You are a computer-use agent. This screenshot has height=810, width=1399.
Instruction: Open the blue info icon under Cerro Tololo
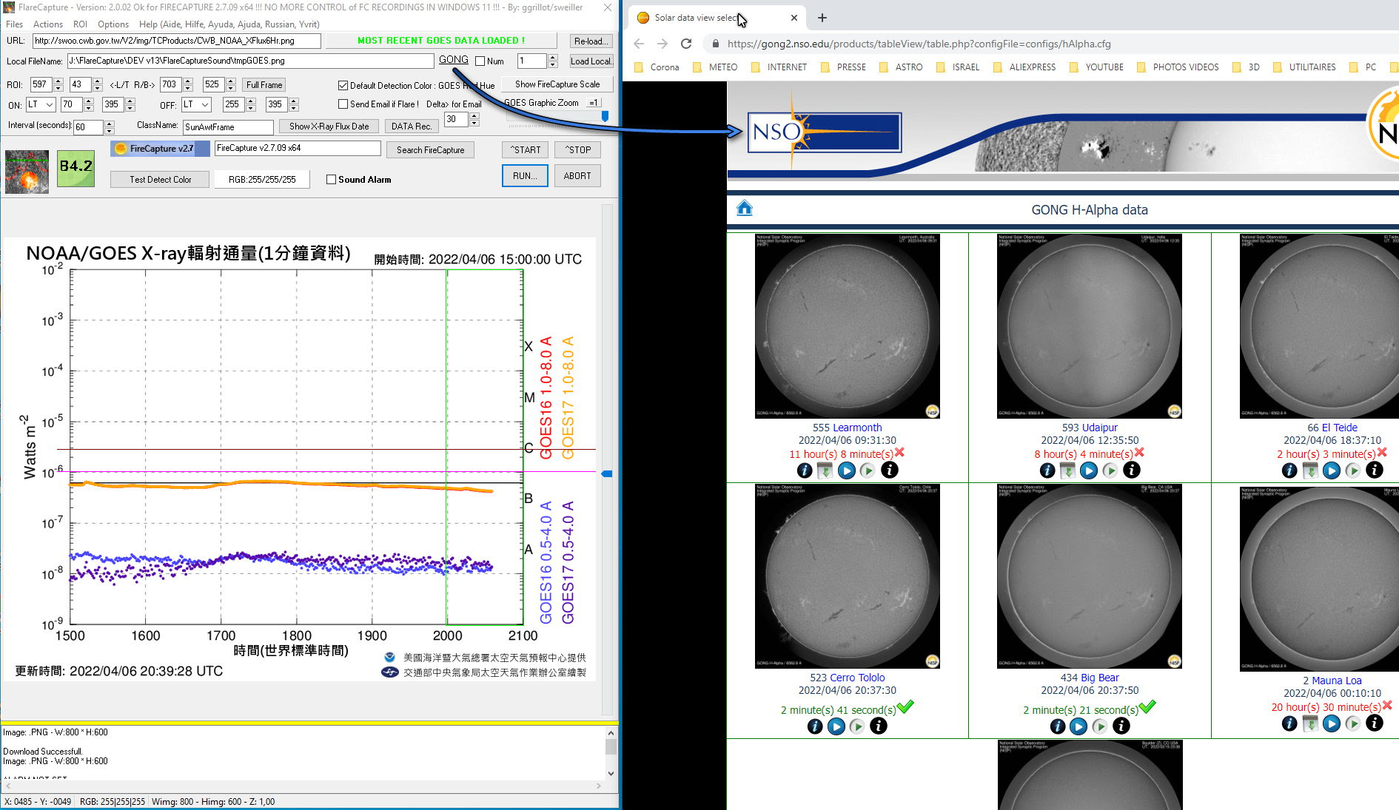pos(815,726)
